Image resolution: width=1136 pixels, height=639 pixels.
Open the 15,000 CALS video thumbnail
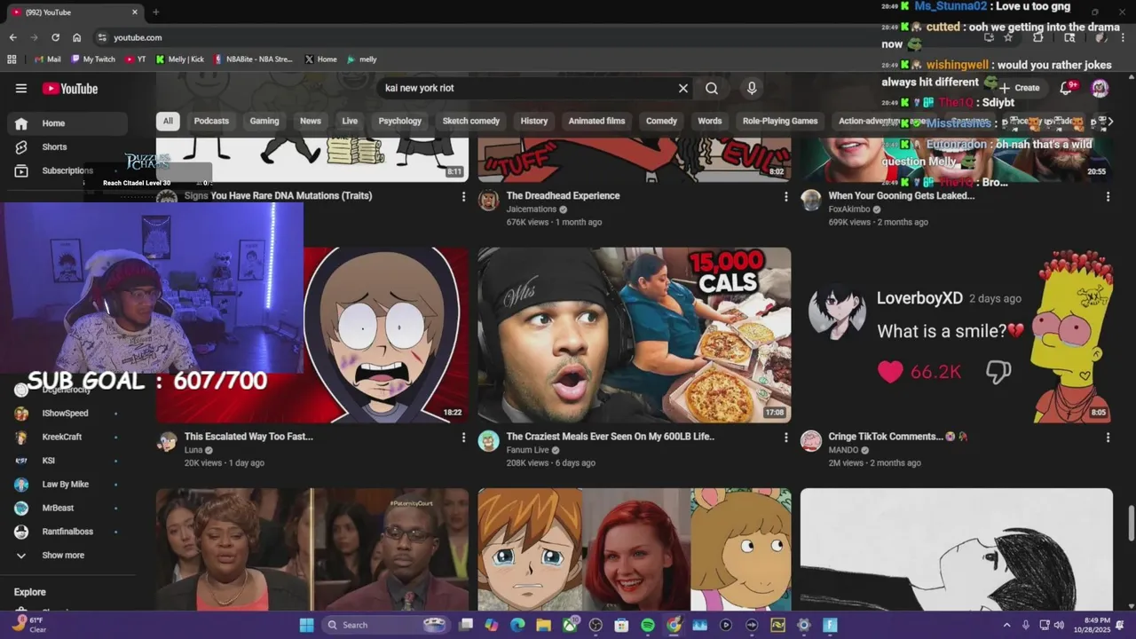pyautogui.click(x=634, y=335)
